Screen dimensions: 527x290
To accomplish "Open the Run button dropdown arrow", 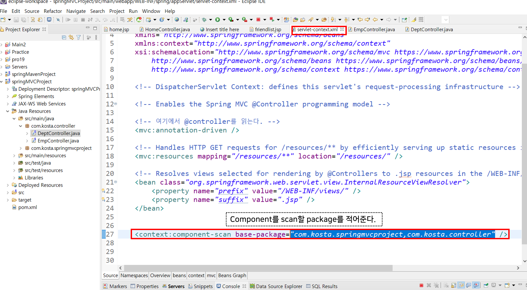I will click(224, 20).
